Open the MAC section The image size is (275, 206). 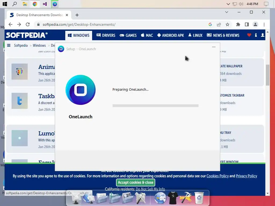[x=147, y=35]
